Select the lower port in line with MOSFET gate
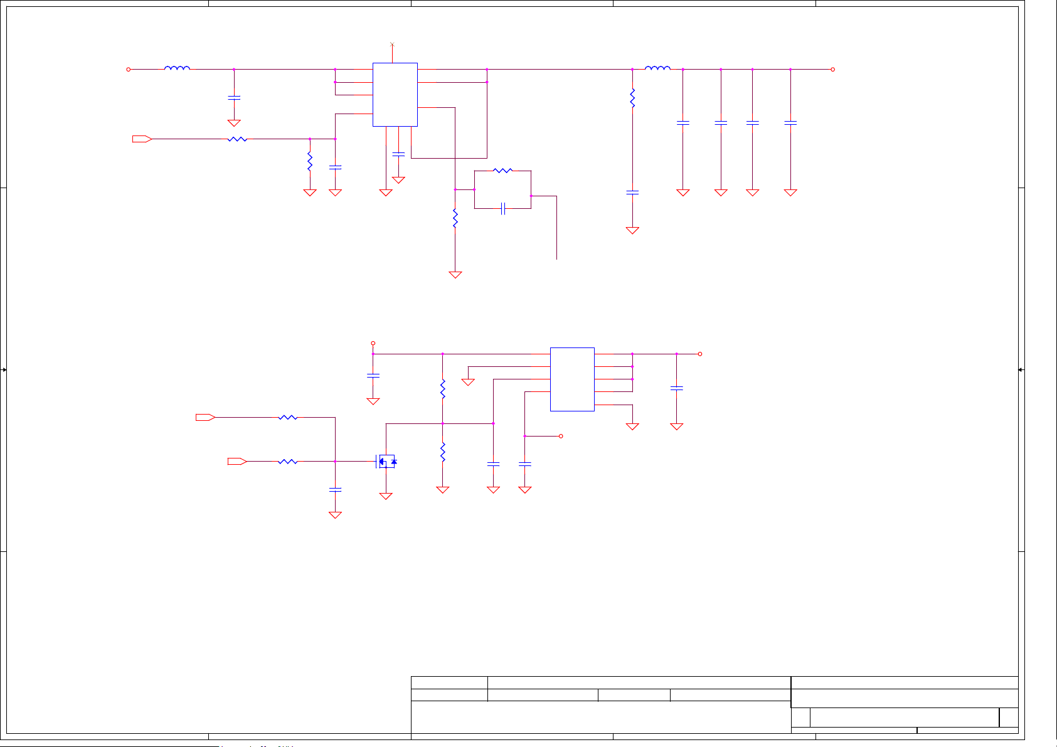The width and height of the screenshot is (1057, 747). (x=237, y=462)
